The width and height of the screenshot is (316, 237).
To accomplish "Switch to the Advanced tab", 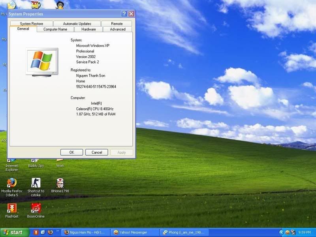I will coord(118,29).
